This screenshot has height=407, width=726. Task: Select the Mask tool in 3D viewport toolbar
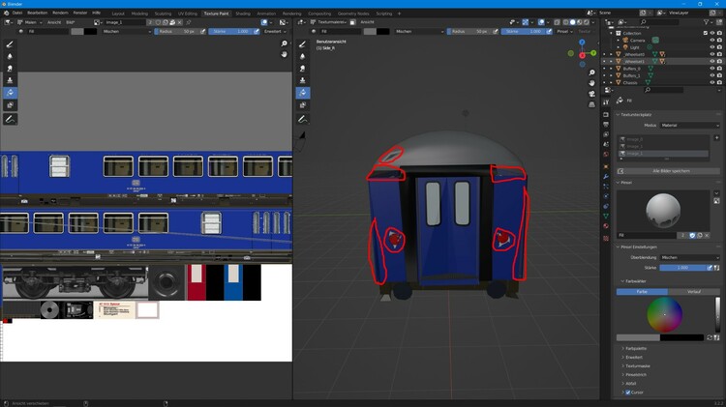[x=302, y=105]
